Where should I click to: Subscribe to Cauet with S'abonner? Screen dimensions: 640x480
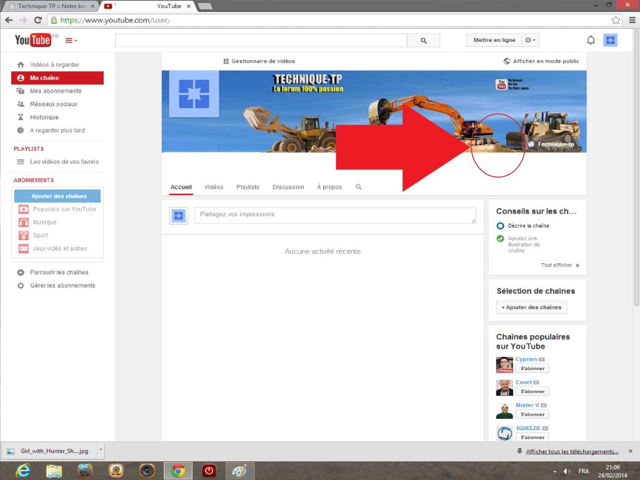click(x=532, y=391)
